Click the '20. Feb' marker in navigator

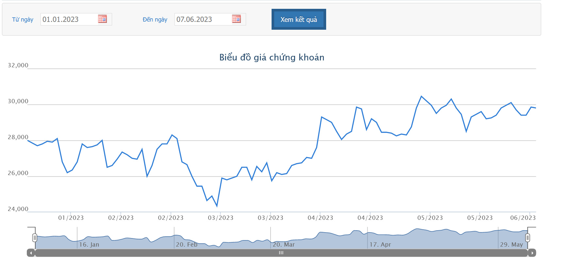[x=187, y=244]
